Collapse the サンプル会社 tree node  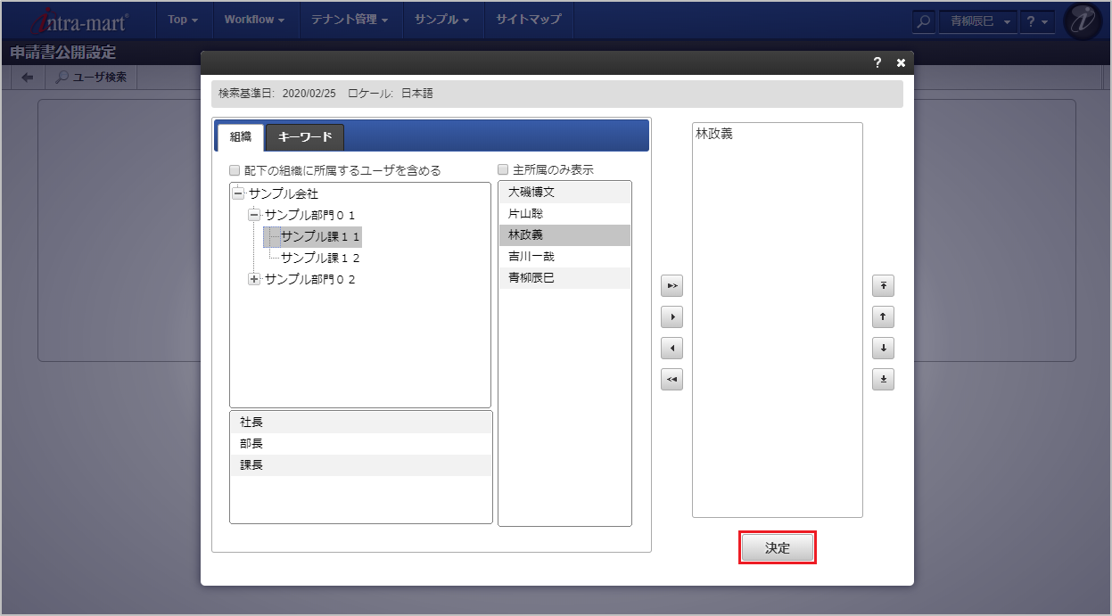pos(236,193)
